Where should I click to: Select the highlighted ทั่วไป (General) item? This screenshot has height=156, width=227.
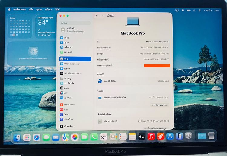[x=75, y=59]
